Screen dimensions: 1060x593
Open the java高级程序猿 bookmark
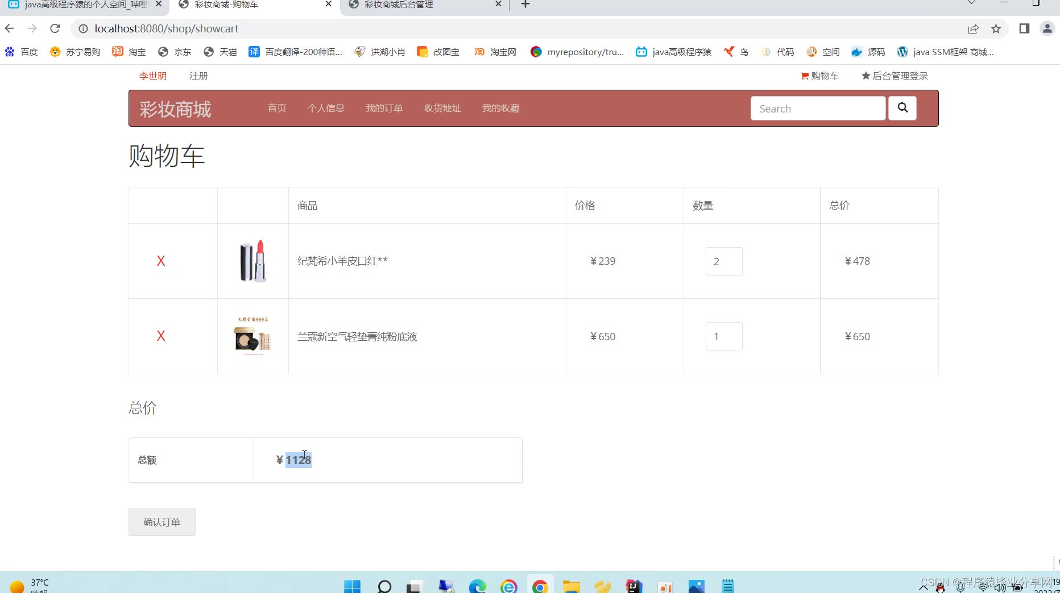point(674,52)
